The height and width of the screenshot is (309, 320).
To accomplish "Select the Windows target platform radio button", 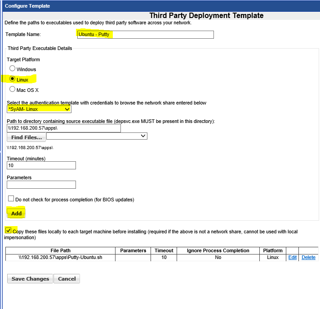I will 13,69.
